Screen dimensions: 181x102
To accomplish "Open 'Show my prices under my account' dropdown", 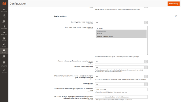I will [x=121, y=23].
